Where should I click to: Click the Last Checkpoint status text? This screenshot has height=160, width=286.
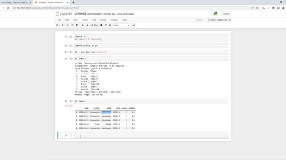coord(101,14)
